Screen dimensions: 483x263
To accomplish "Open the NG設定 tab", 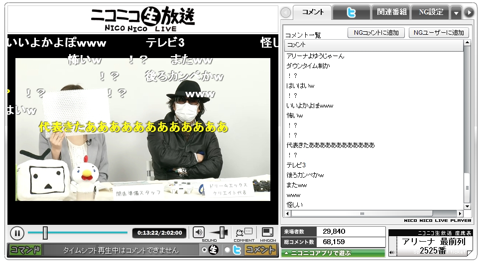I will 431,12.
